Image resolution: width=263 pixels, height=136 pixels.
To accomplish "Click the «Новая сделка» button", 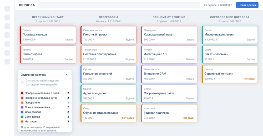I will pyautogui.click(x=247, y=5).
